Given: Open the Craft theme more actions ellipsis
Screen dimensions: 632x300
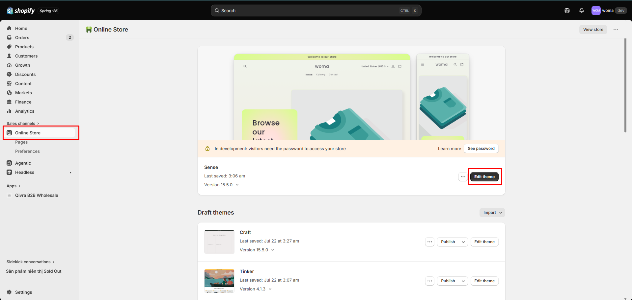Looking at the screenshot, I should click(x=430, y=242).
